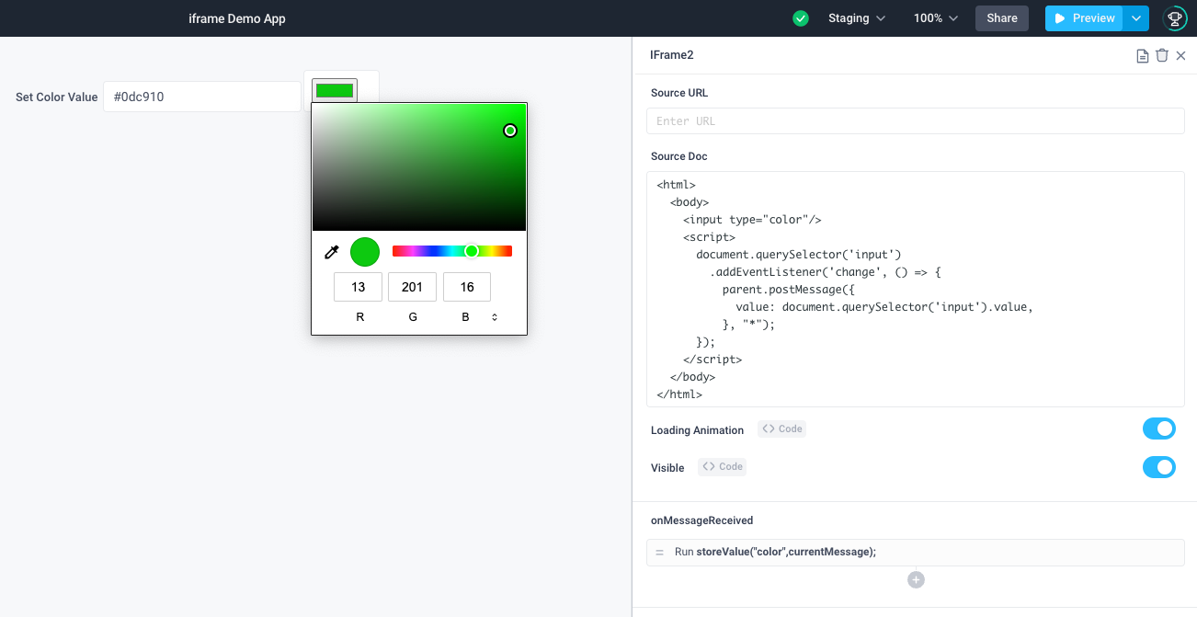The image size is (1197, 617).
Task: Disable the Loading Animation toggle
Action: pyautogui.click(x=1159, y=428)
